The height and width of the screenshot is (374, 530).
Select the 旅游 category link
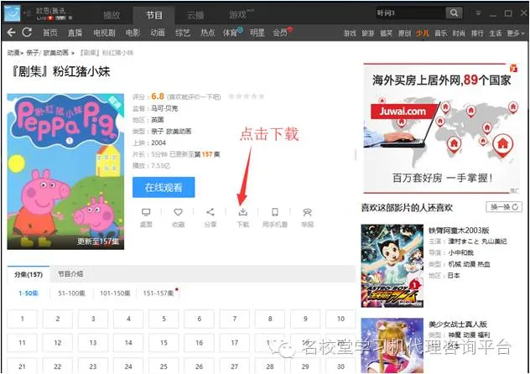[368, 33]
